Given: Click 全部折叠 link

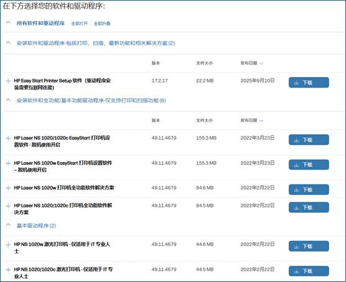Looking at the screenshot, I should [x=102, y=24].
